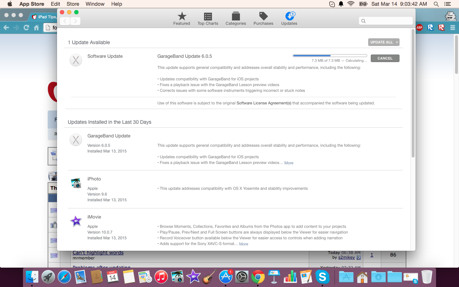Open iTunes from the Dock
Viewport: 459px width, 287px height.
tap(161, 277)
